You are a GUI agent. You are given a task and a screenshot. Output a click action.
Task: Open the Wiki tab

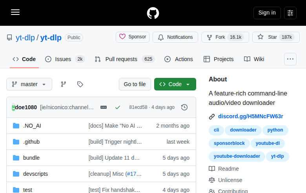pyautogui.click(x=254, y=59)
